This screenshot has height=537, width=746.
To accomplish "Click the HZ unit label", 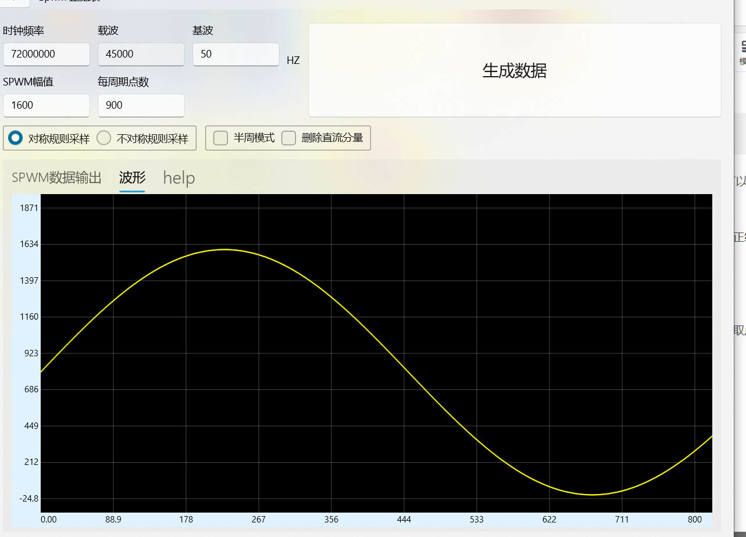I will (x=293, y=60).
